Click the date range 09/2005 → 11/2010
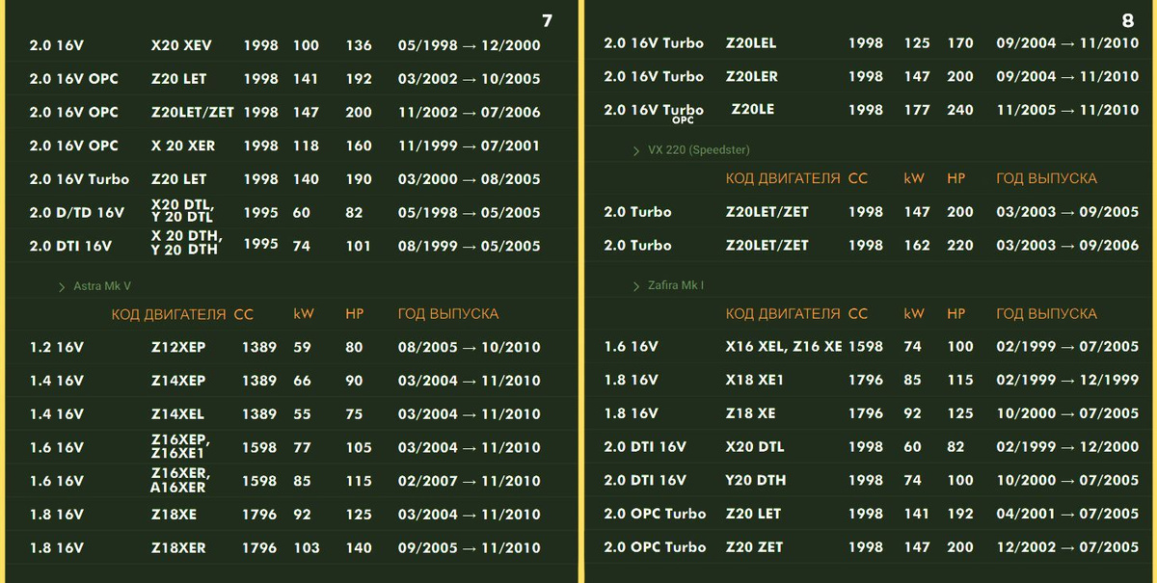This screenshot has height=583, width=1157. click(470, 548)
